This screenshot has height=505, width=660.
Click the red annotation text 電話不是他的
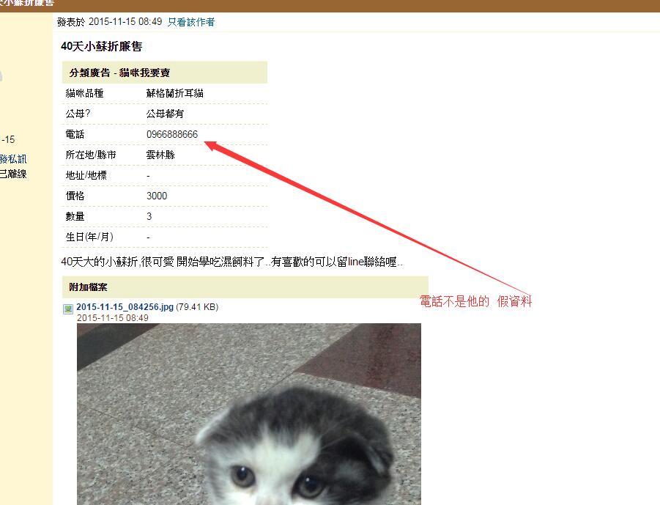pyautogui.click(x=454, y=301)
